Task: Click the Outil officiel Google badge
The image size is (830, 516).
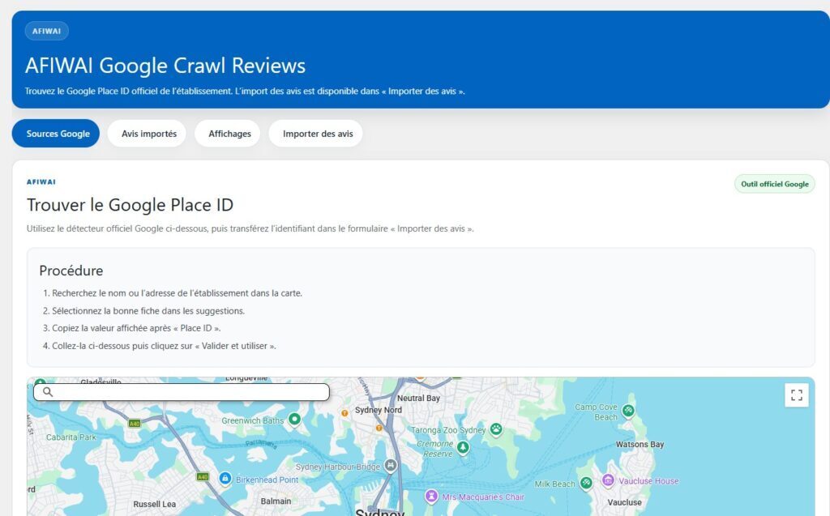Action: point(774,184)
